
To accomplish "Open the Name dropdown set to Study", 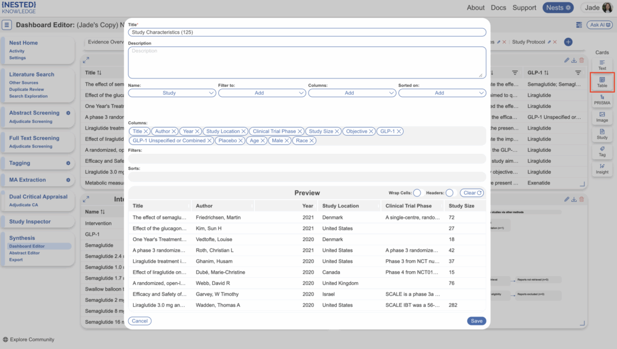I will pos(172,93).
